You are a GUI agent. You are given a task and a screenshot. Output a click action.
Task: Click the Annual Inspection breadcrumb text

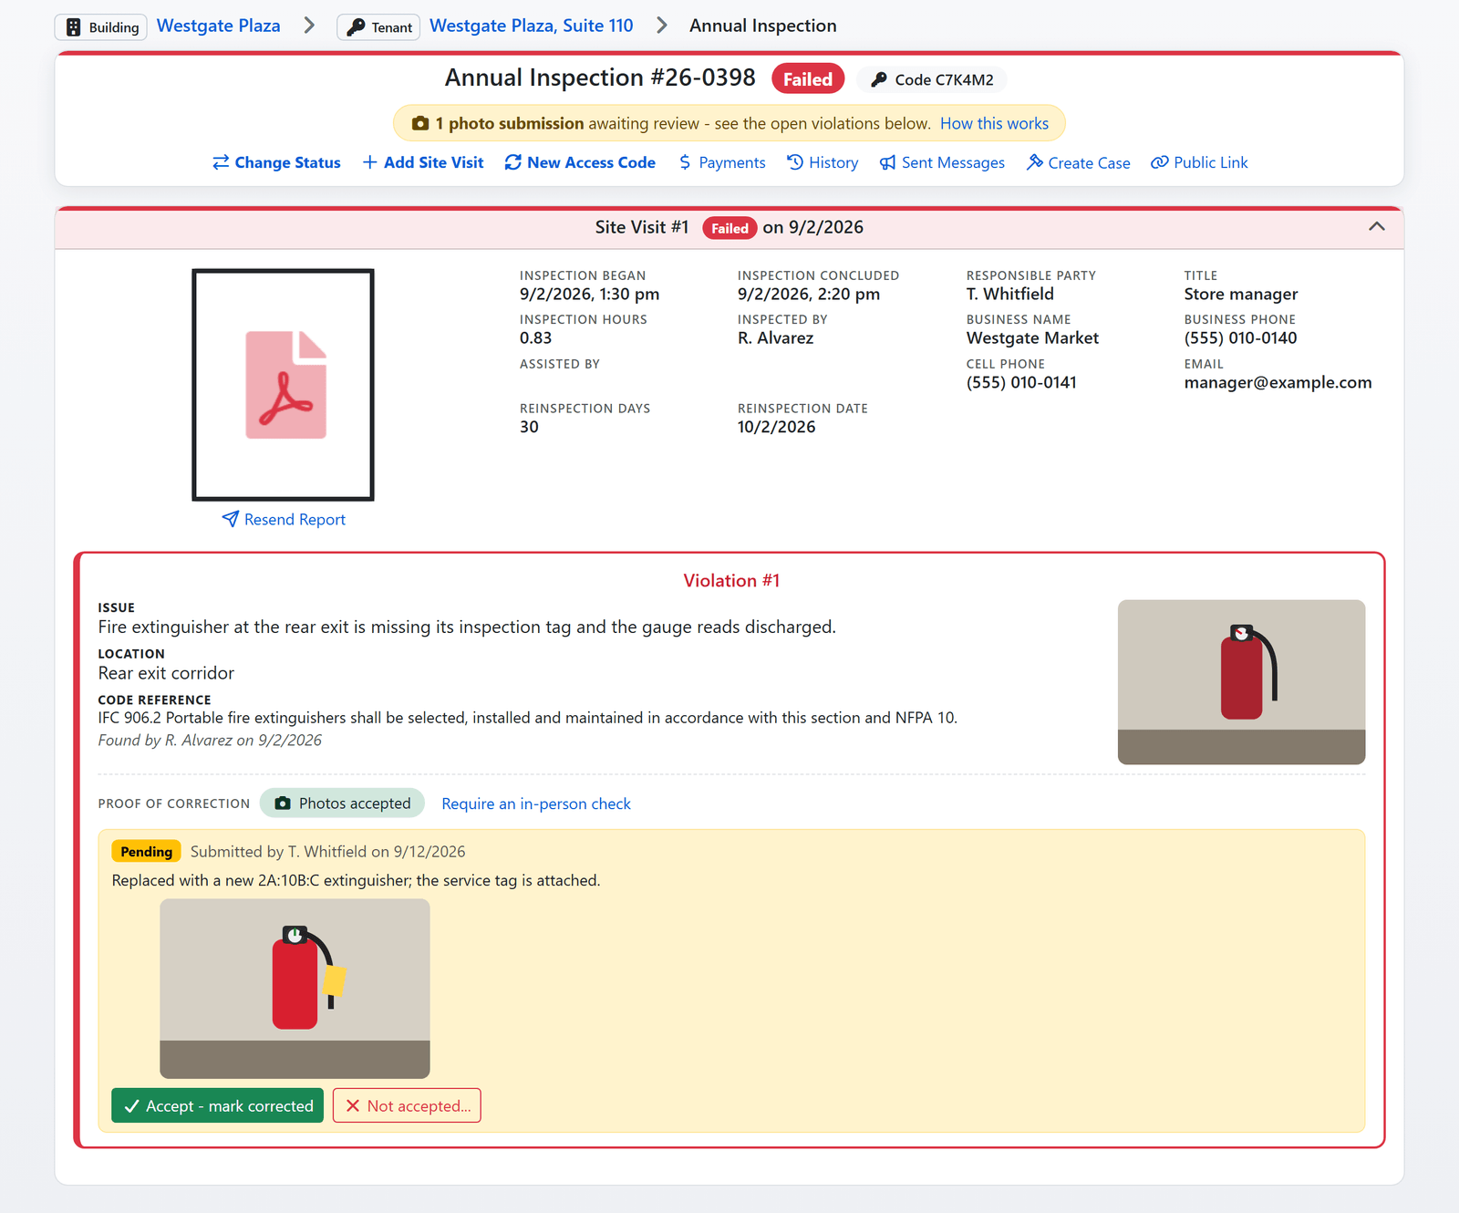762,26
